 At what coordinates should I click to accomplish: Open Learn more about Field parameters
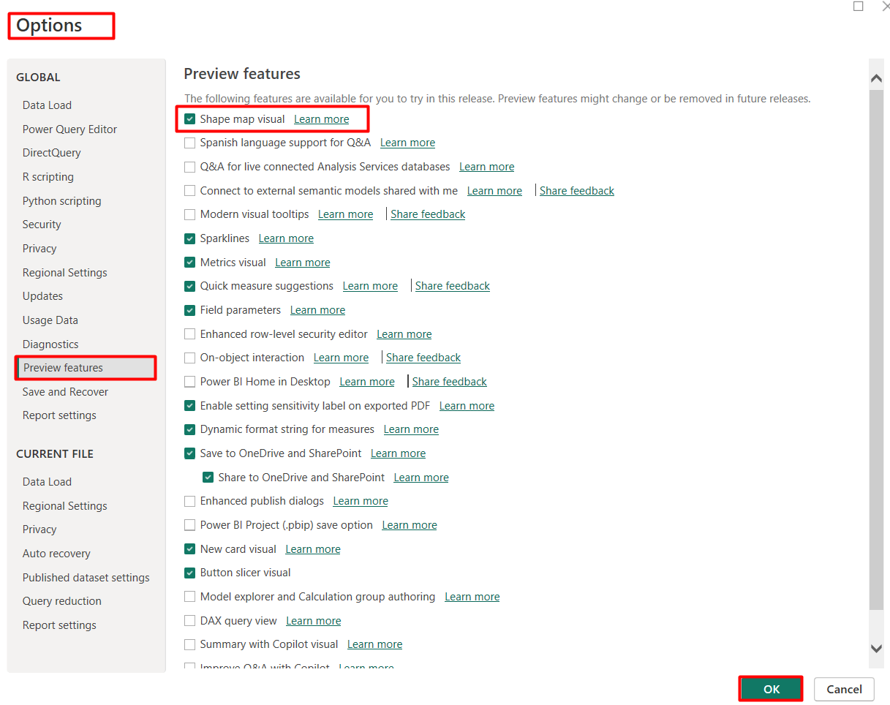[x=317, y=309]
